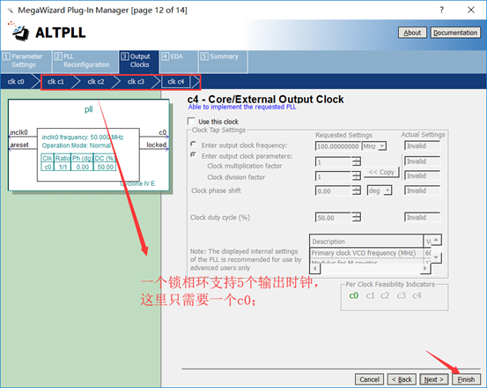Open the question mark help button
487x388 pixels.
442,10
